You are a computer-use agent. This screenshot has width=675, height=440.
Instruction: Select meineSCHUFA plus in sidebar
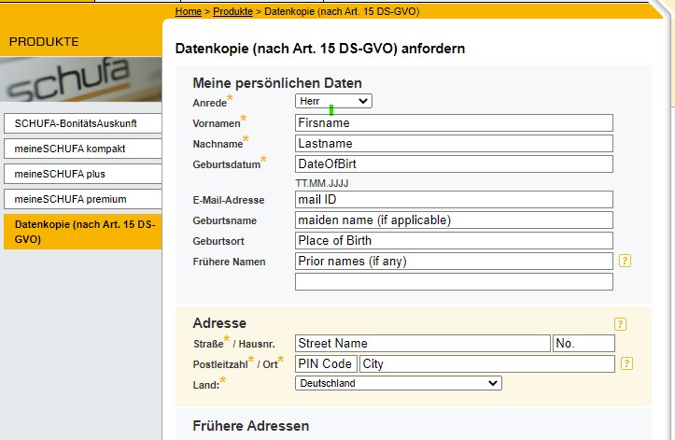81,174
